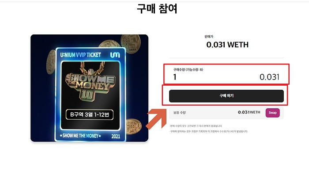
Task: Click the 보유 수량 balance label
Action: point(180,113)
